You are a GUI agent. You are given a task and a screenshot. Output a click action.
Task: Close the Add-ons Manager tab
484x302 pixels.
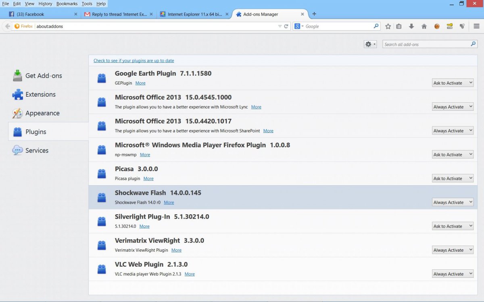point(303,14)
